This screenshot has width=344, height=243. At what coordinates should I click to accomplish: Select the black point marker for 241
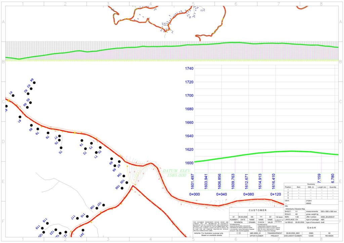pos(83,230)
